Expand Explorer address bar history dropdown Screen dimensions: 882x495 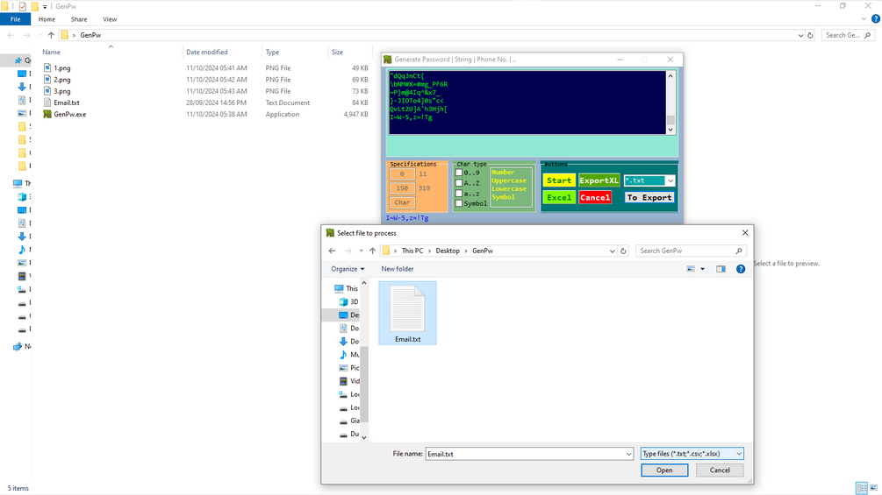pyautogui.click(x=800, y=35)
